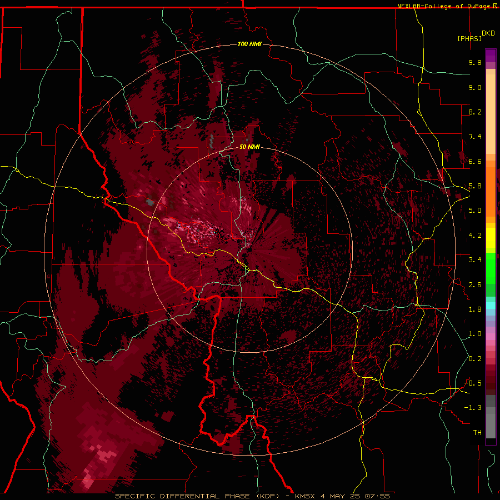Image resolution: width=500 pixels, height=500 pixels.
Task: Pick the cyan segment of the color bar
Action: click(491, 306)
